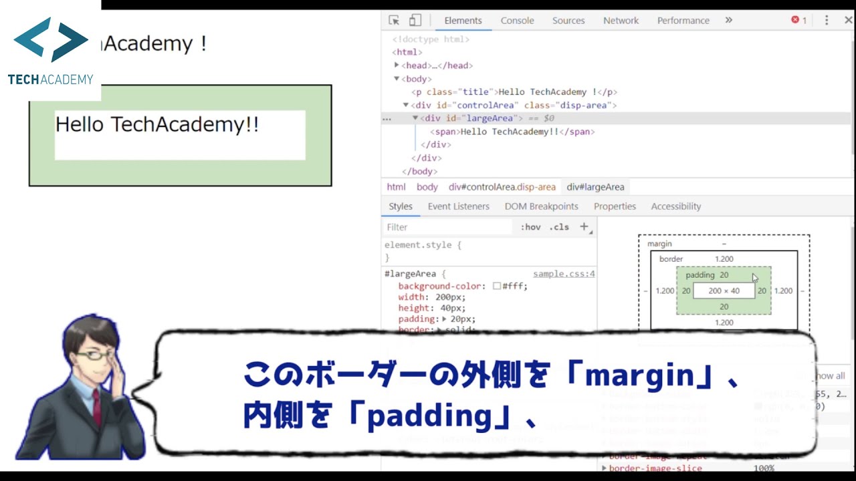Open the Event Listeners sub-tab

pos(459,206)
